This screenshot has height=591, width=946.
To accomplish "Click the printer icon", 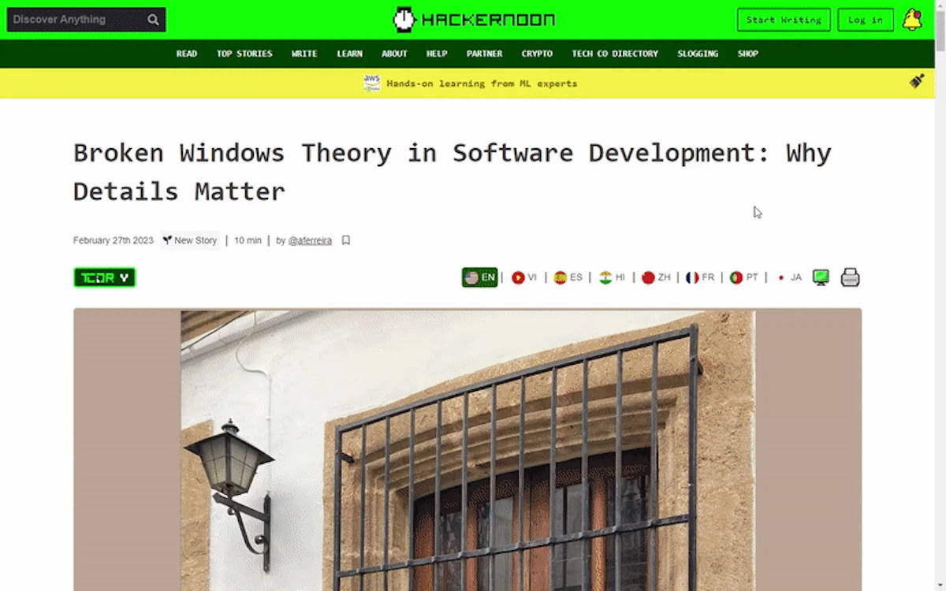I will tap(850, 277).
